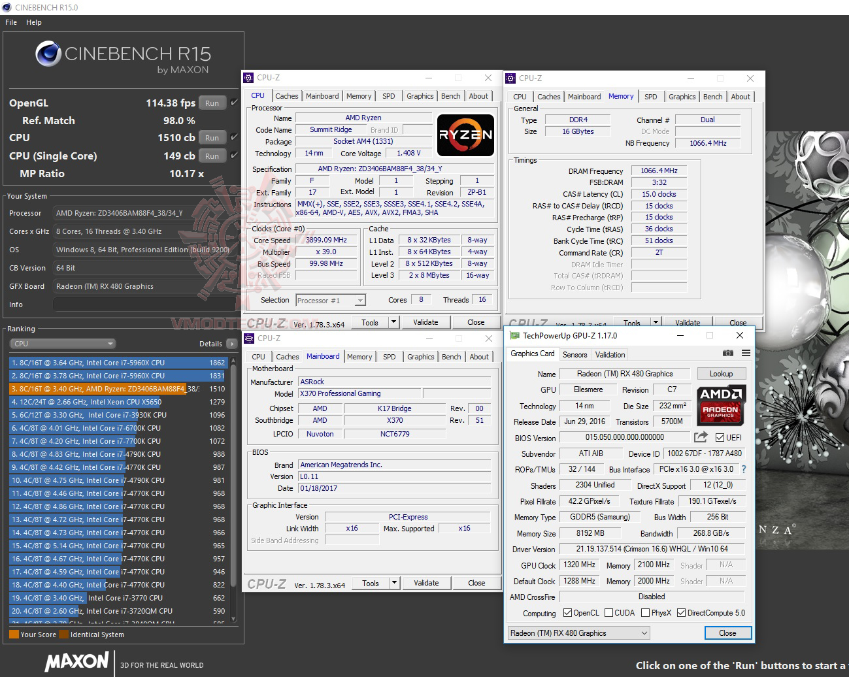Click the MAXON logo at the bottom

pos(75,662)
